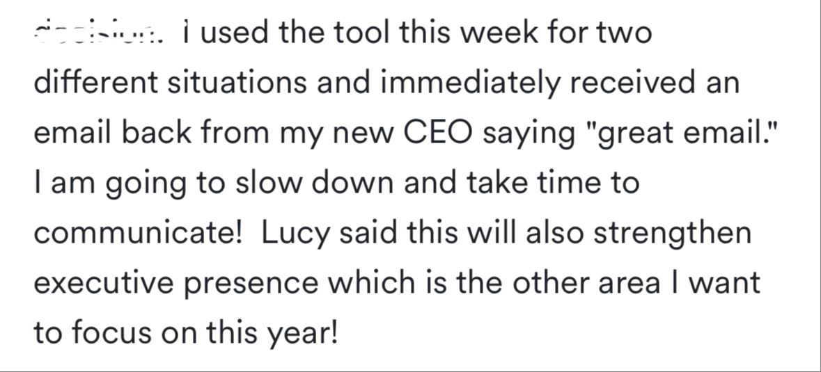Click the quoted phrase "great email."
821x372 pixels.
pyautogui.click(x=679, y=134)
